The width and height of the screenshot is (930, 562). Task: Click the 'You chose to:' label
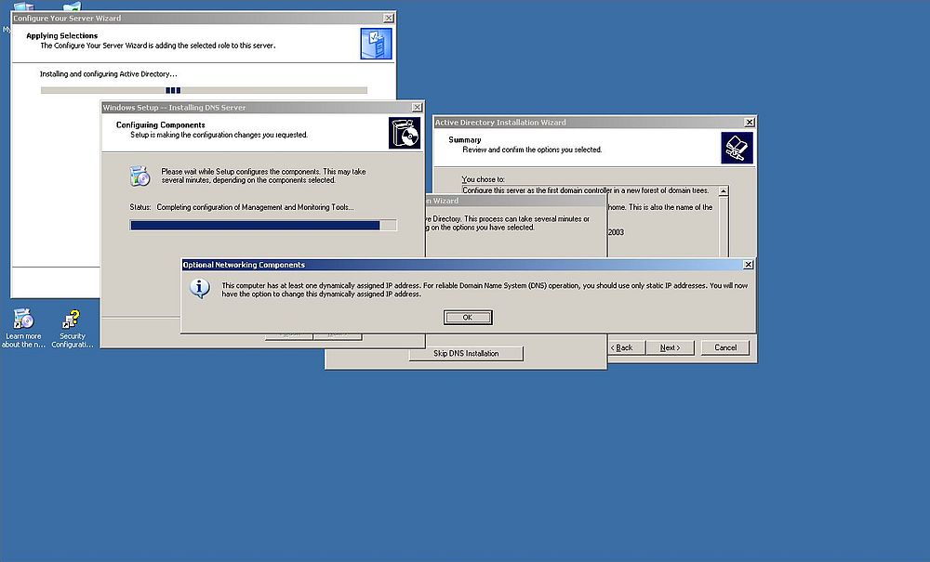pyautogui.click(x=483, y=179)
